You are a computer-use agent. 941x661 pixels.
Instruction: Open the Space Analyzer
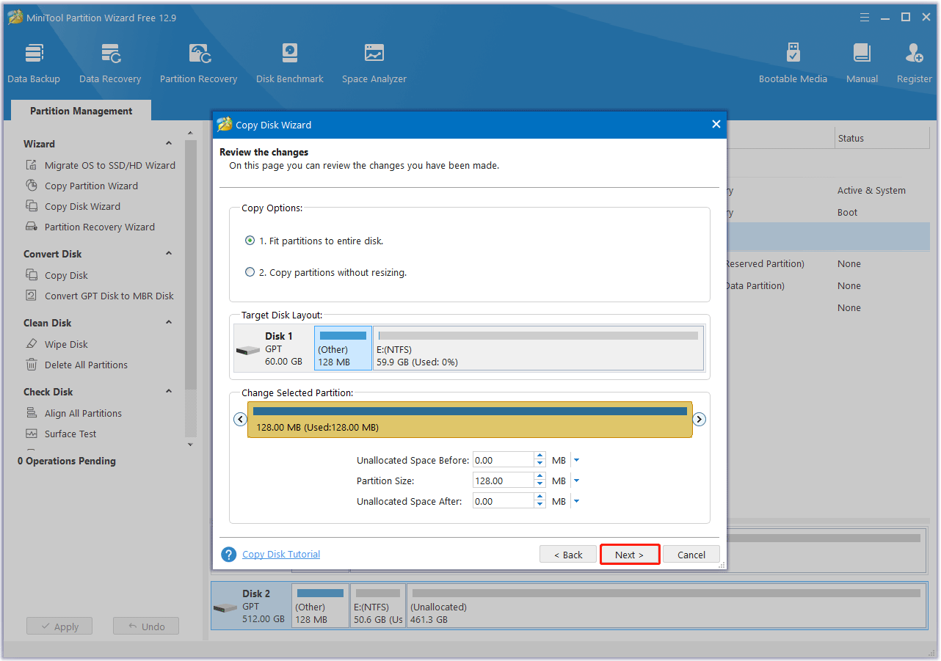374,62
